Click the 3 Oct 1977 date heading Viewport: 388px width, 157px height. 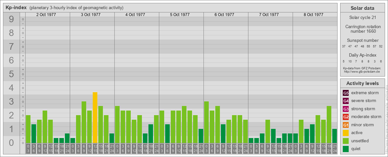click(x=90, y=15)
